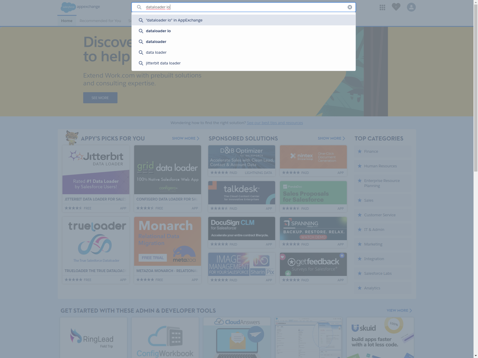Open Jitterbit Data Loader app tile
The image size is (478, 358).
click(x=96, y=179)
